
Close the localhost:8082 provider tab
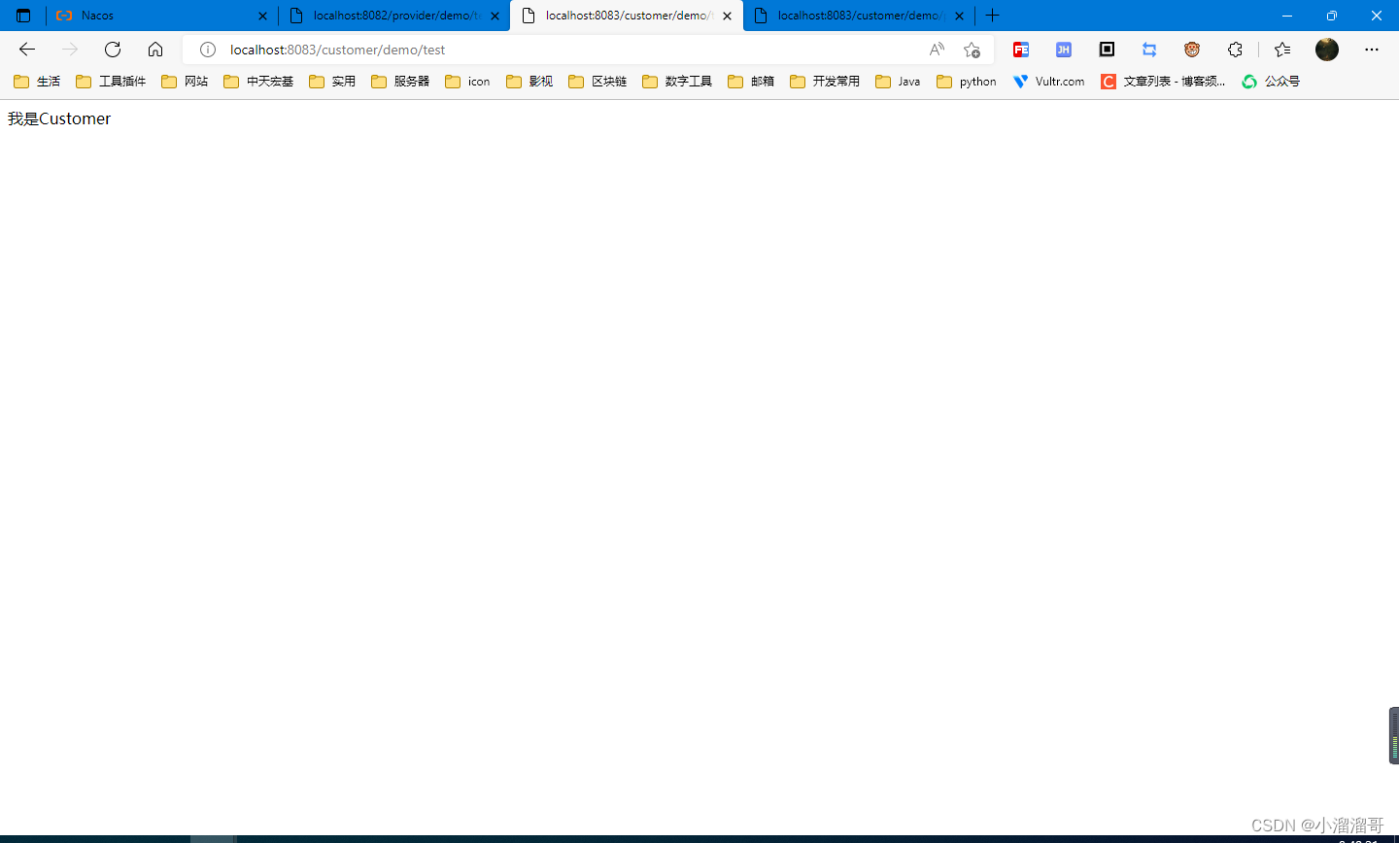click(x=495, y=16)
